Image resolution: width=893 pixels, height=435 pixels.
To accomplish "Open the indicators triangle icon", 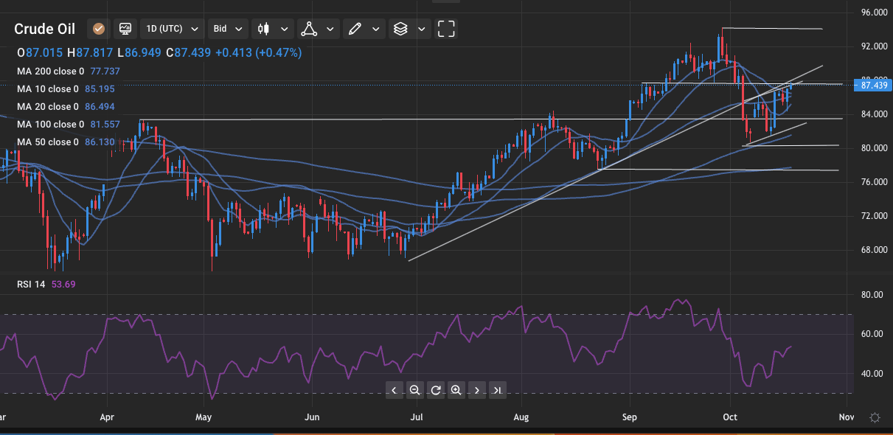I will [308, 29].
